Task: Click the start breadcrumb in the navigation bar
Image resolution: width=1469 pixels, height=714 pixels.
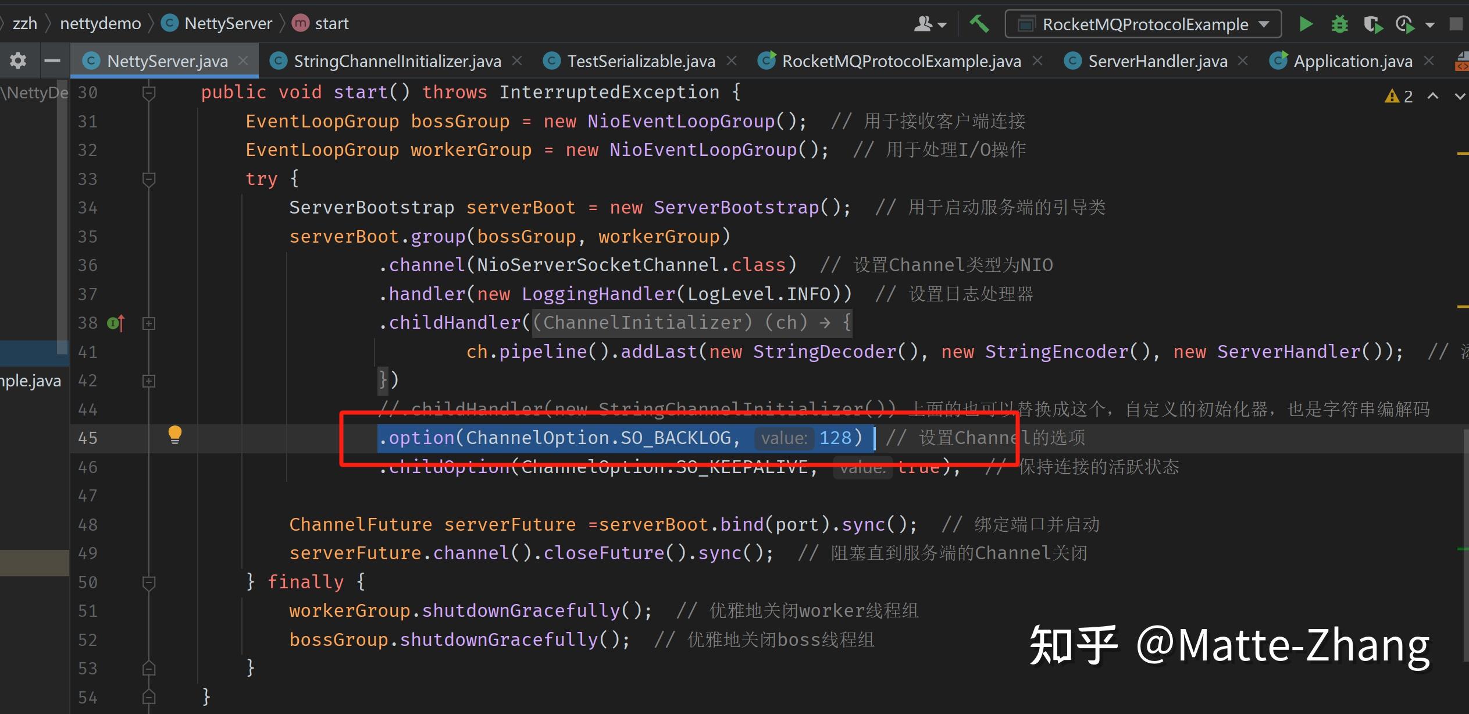Action: [x=331, y=23]
